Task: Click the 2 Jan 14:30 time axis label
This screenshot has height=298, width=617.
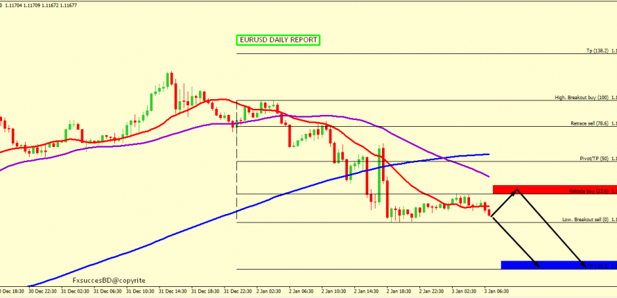Action: [x=365, y=292]
